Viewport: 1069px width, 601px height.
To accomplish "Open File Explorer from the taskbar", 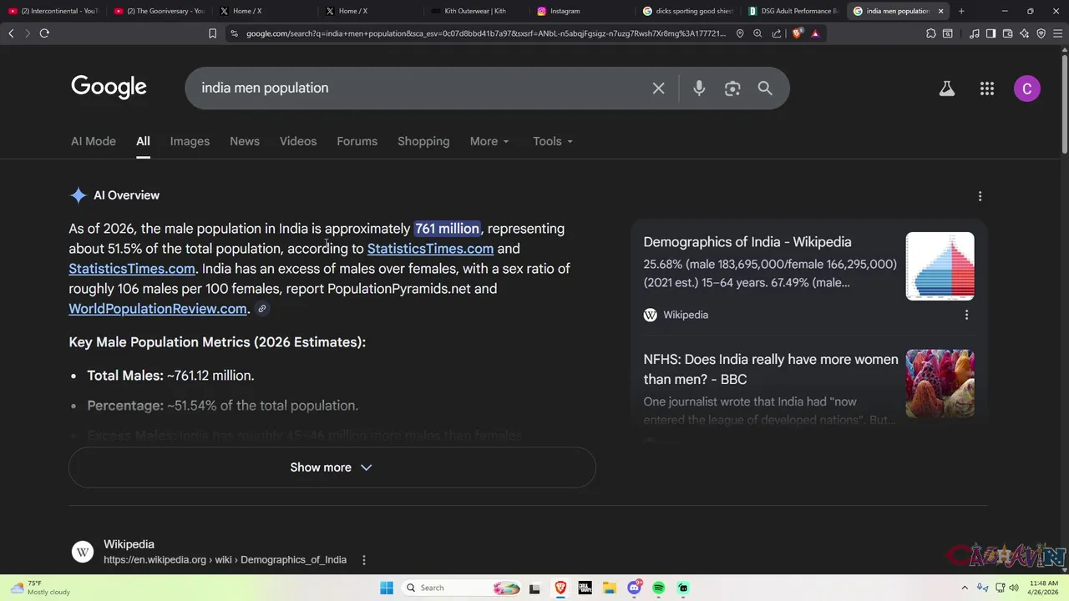I will (x=610, y=588).
